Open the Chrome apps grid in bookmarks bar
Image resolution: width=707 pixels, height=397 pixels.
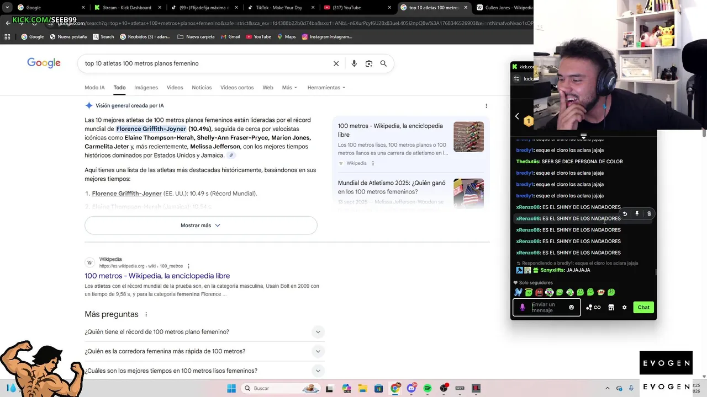7,37
